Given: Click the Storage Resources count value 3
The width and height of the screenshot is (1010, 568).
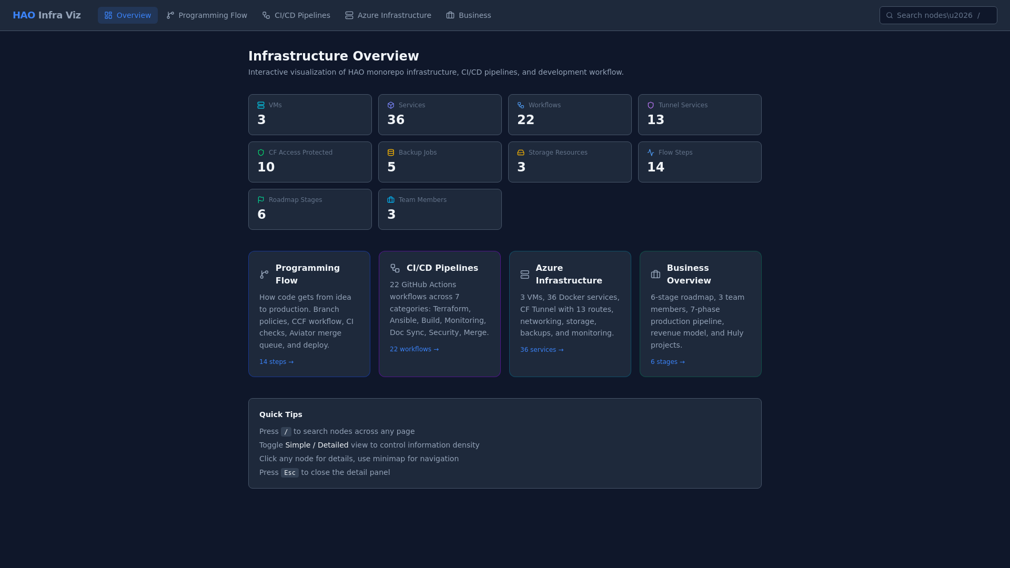Looking at the screenshot, I should point(521,167).
